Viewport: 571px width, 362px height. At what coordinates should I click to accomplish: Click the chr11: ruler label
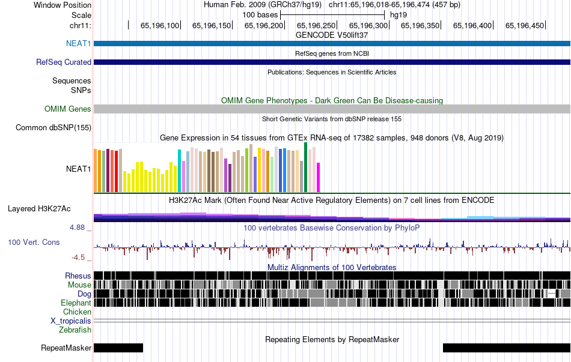(x=80, y=25)
